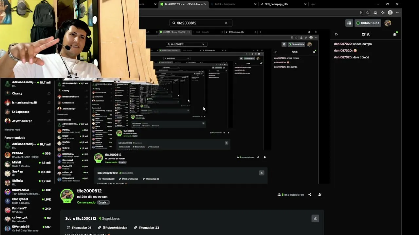Toggle notifications bell for ismaelsanchez18
Image resolution: width=419 pixels, height=235 pixels.
[x=49, y=102]
